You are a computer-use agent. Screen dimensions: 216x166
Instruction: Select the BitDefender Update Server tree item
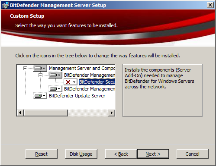click(x=77, y=96)
